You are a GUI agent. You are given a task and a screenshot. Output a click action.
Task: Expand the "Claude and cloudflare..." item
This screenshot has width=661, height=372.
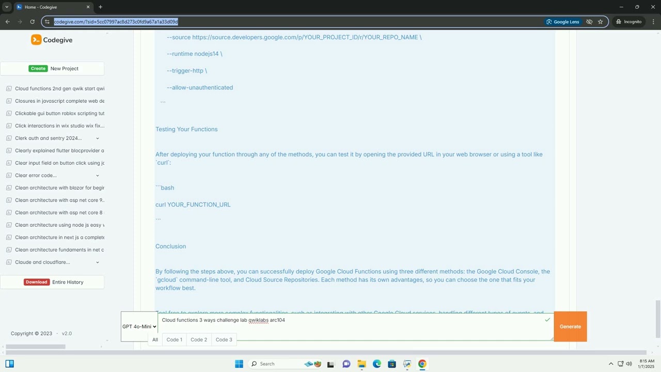tap(98, 262)
